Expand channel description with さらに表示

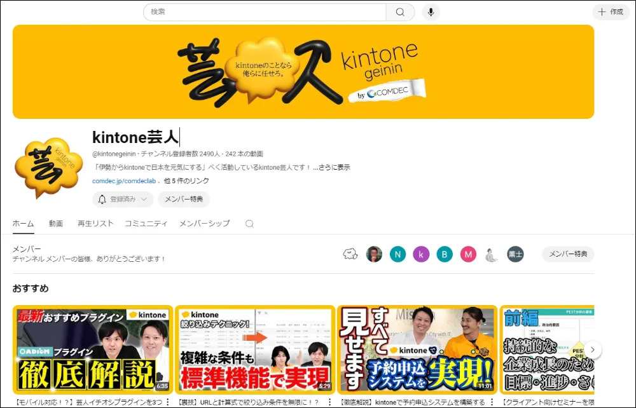(x=334, y=167)
